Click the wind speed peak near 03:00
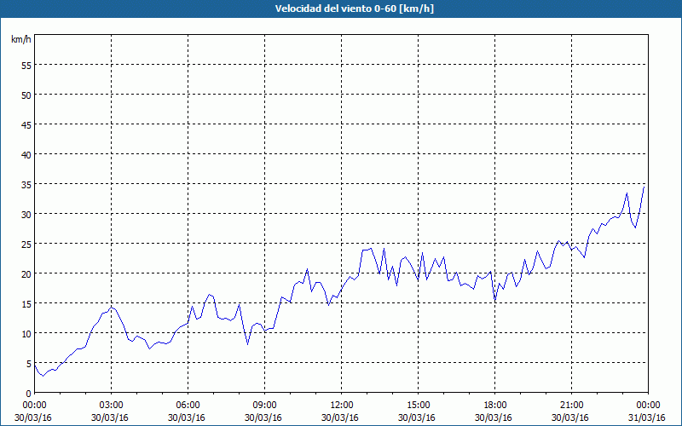This screenshot has width=682, height=426. [x=112, y=308]
